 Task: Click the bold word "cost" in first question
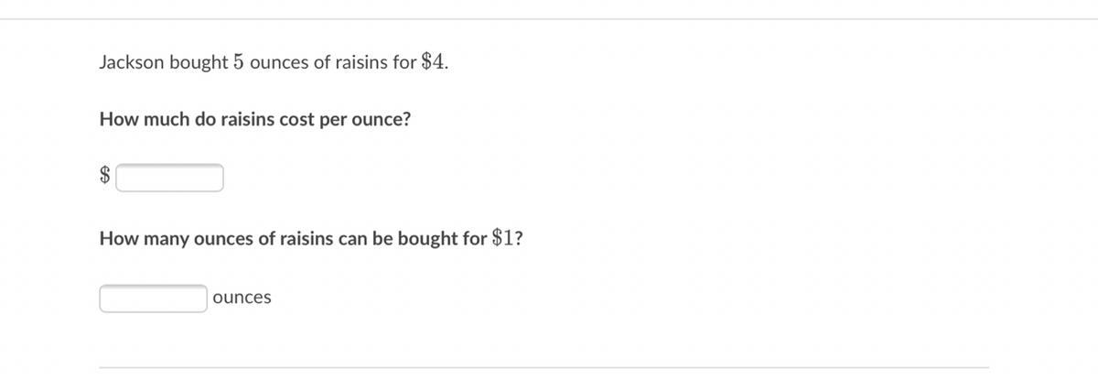297,119
